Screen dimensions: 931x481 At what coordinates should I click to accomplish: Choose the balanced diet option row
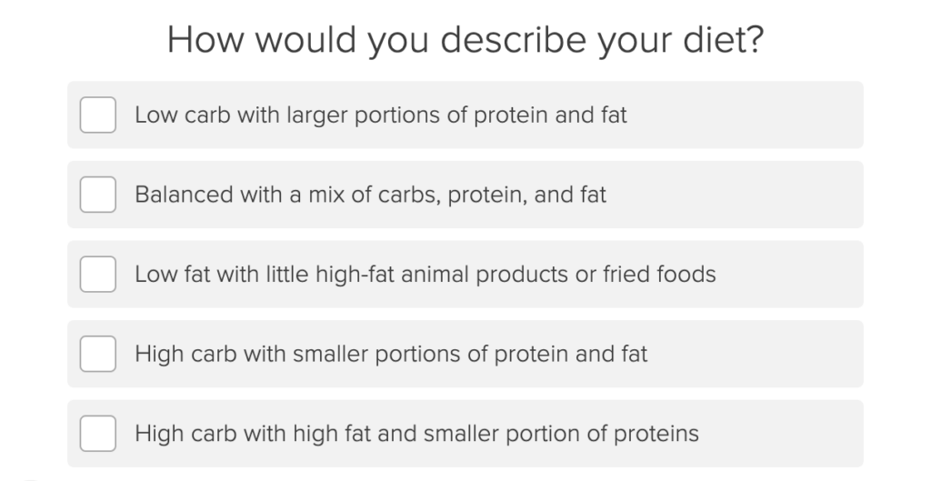[465, 195]
